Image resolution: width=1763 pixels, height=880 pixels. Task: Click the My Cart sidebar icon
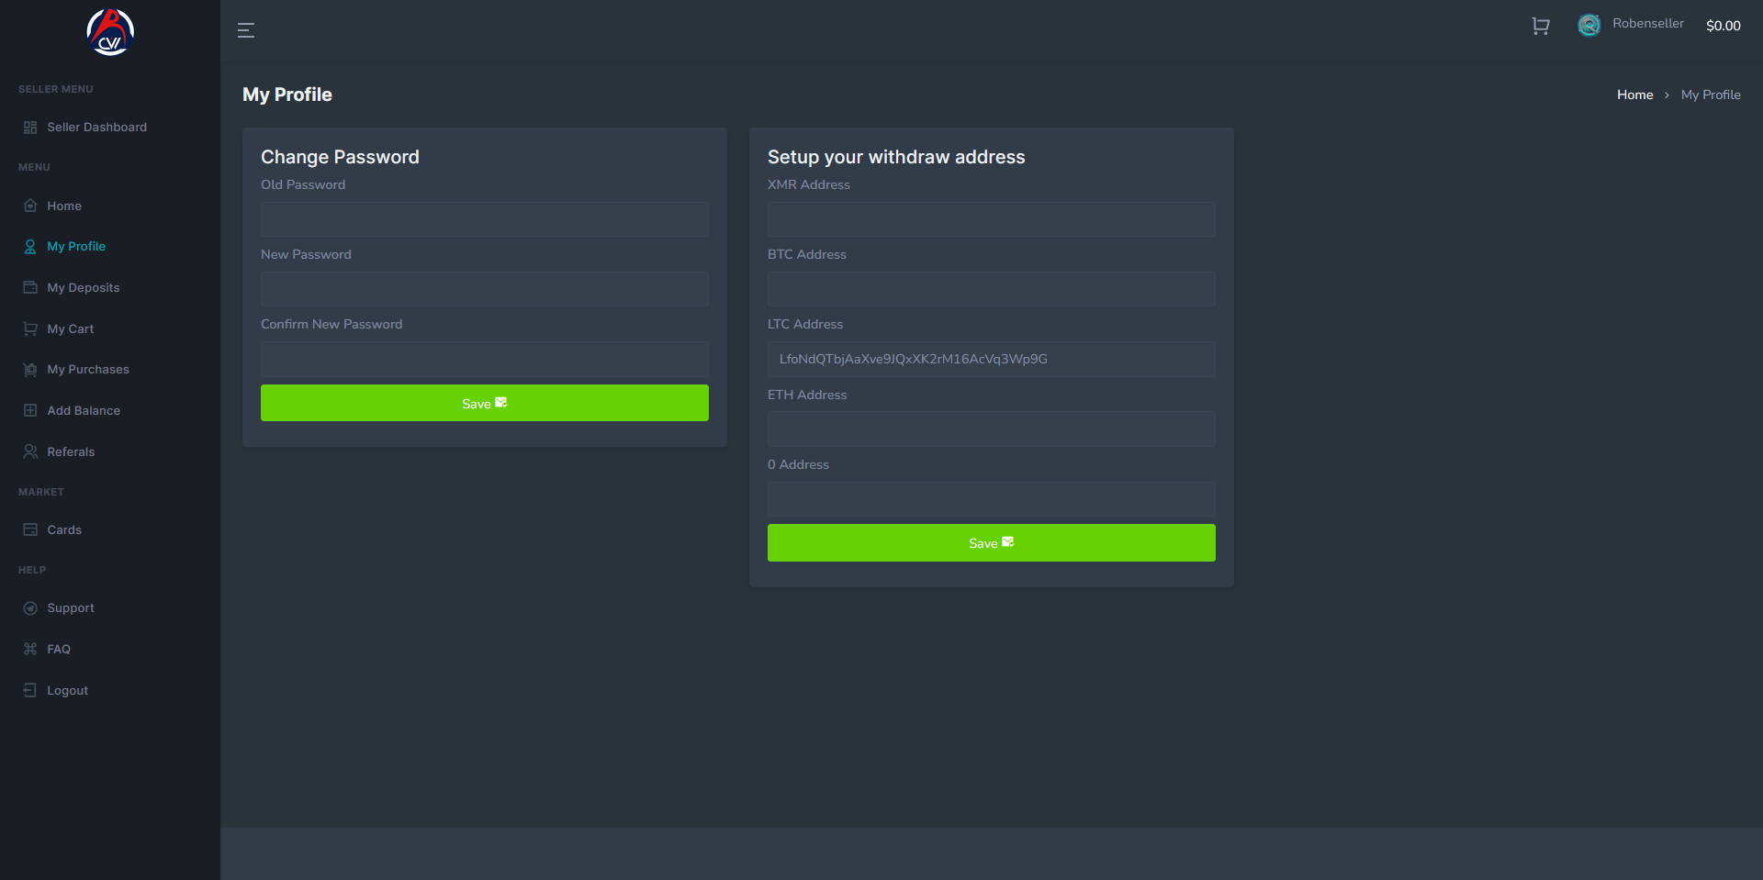tap(30, 329)
